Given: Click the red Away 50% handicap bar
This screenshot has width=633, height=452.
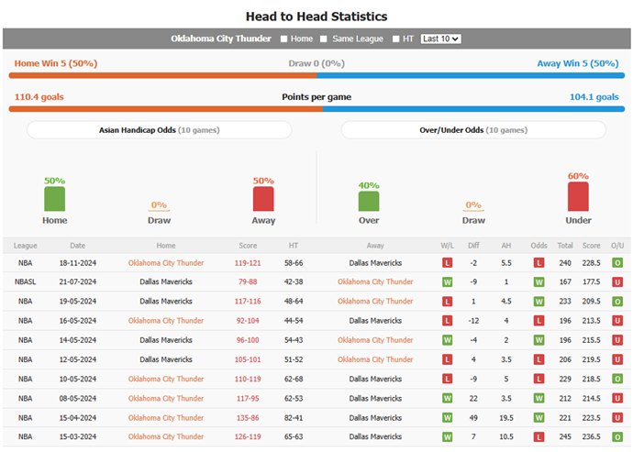Looking at the screenshot, I should pos(263,199).
